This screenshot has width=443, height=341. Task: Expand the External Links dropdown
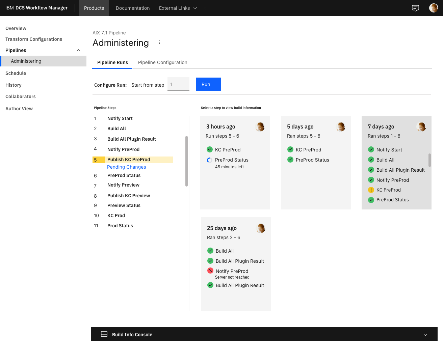click(178, 8)
